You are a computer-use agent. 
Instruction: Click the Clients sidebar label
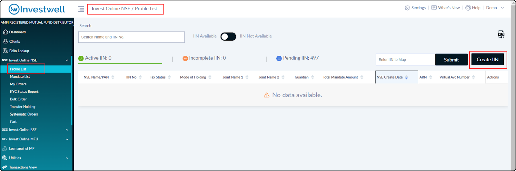[15, 42]
